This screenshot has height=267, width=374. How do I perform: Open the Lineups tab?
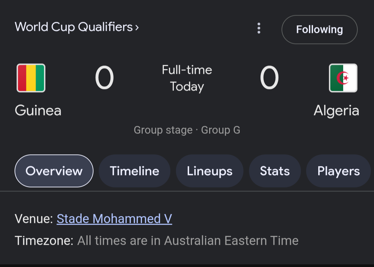[x=210, y=171]
